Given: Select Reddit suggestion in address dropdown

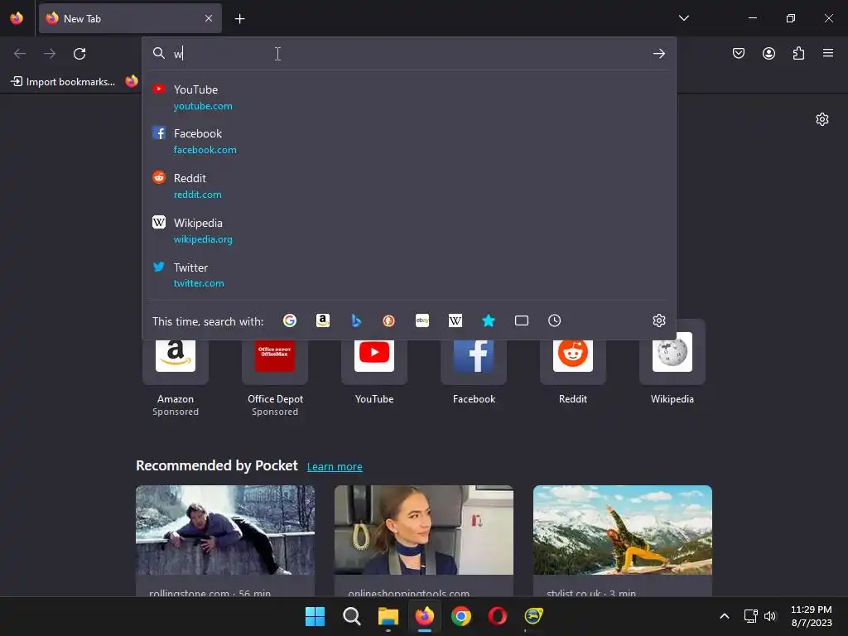Looking at the screenshot, I should [x=409, y=185].
